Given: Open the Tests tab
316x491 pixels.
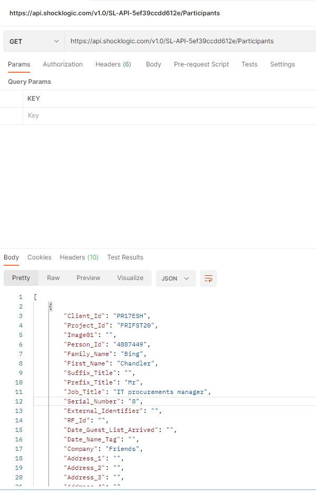Looking at the screenshot, I should pos(249,64).
